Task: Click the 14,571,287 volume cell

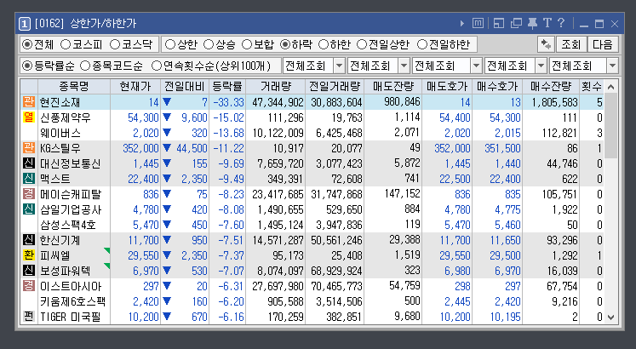Action: pos(278,240)
